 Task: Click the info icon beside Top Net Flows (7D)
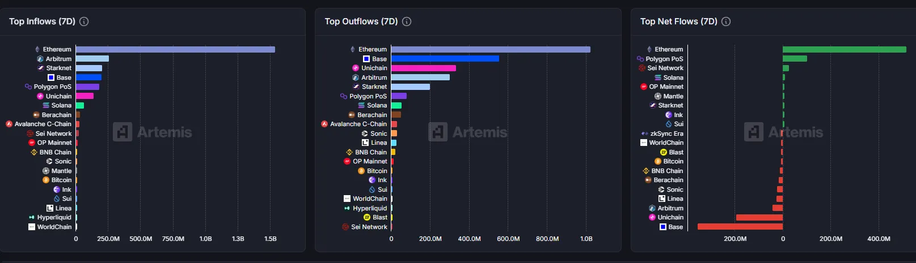726,21
